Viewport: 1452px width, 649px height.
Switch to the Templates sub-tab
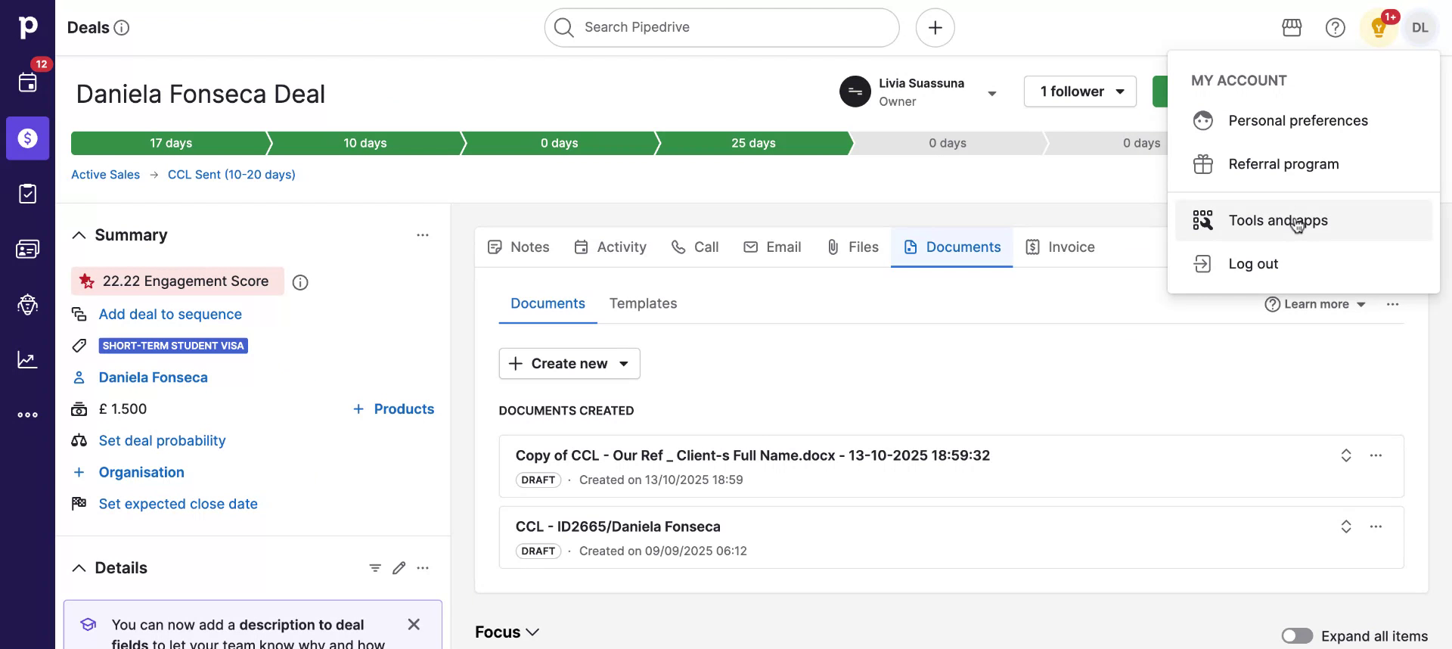click(x=643, y=304)
